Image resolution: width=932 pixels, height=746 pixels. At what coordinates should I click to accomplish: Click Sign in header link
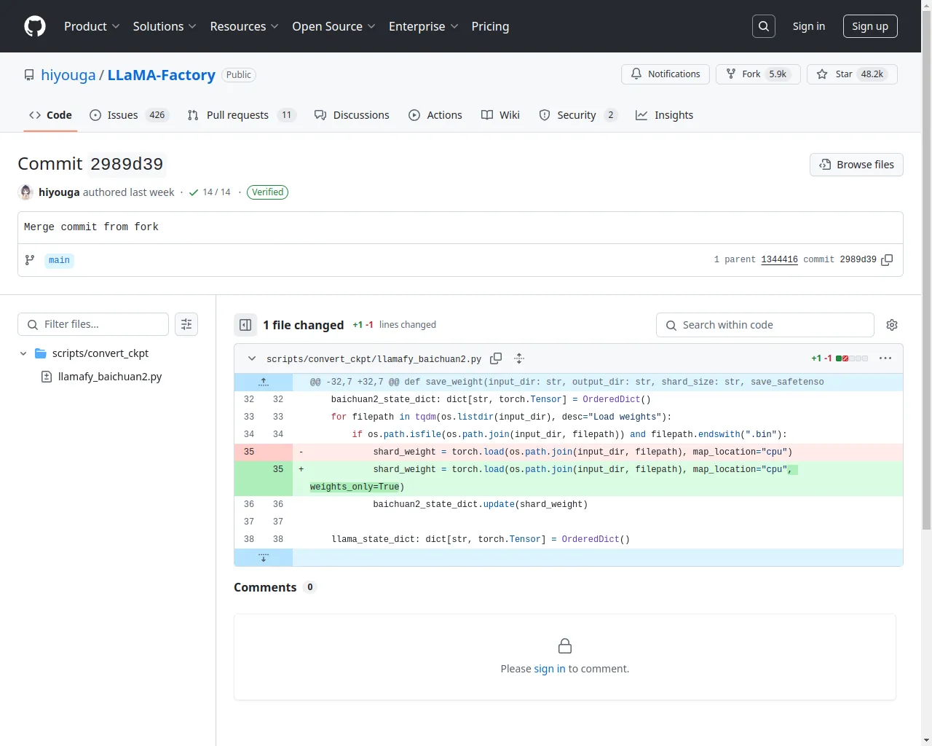809,26
